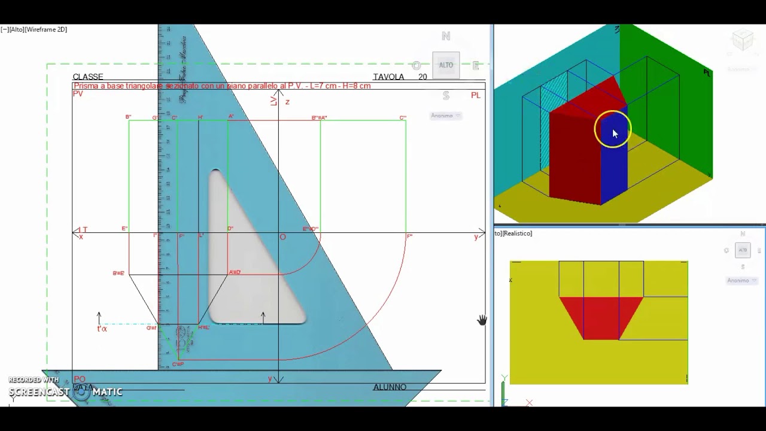
Task: Open the Anonimo dropdown in the Realistico viewport
Action: tap(741, 280)
